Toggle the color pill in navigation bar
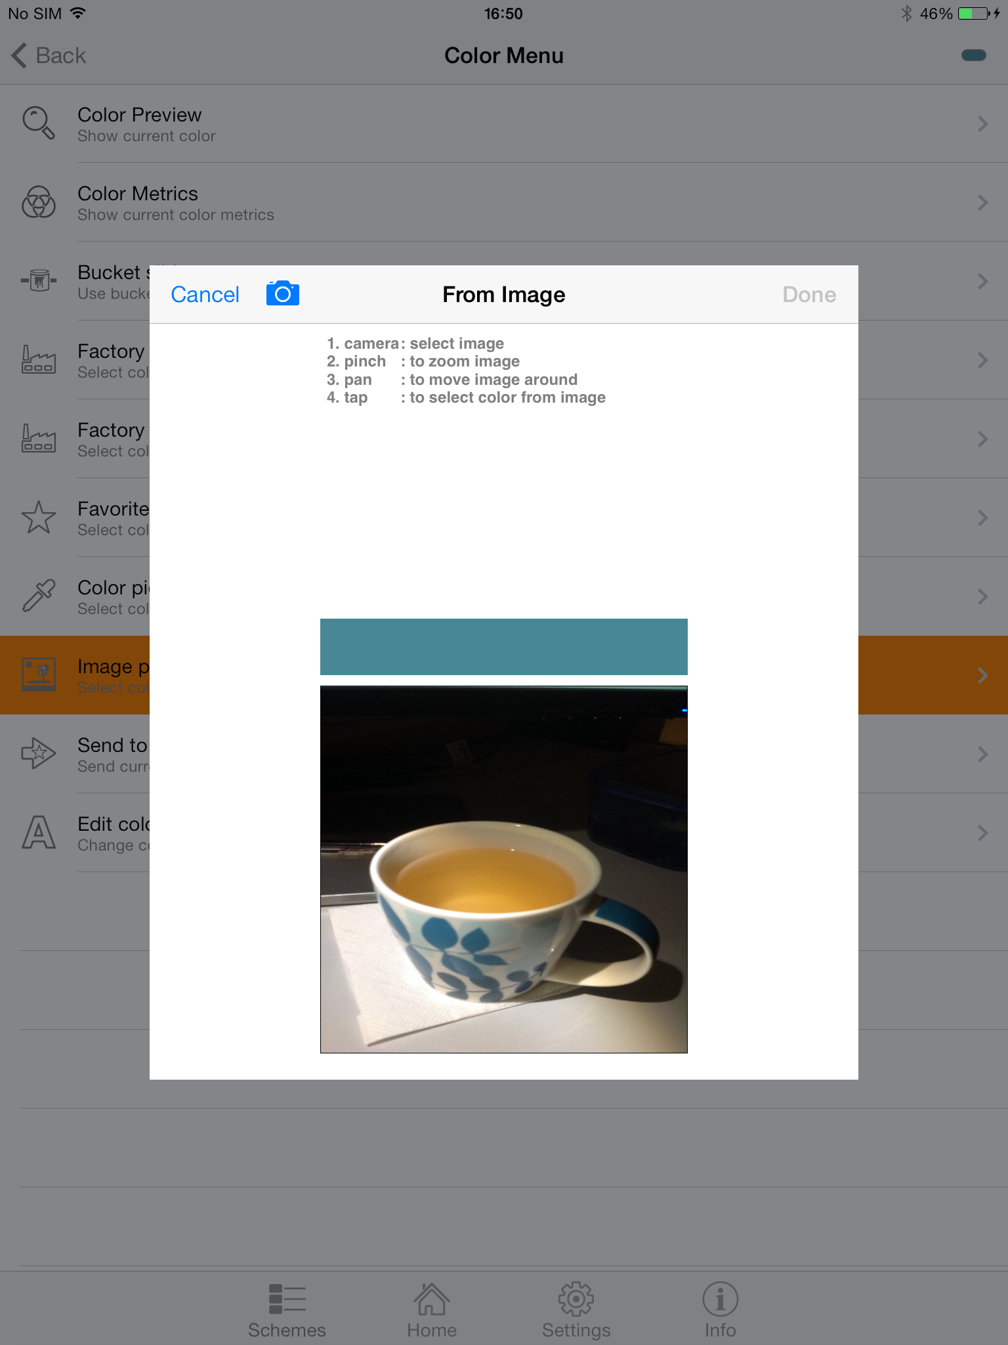Screen dimensions: 1008x1345 point(973,55)
